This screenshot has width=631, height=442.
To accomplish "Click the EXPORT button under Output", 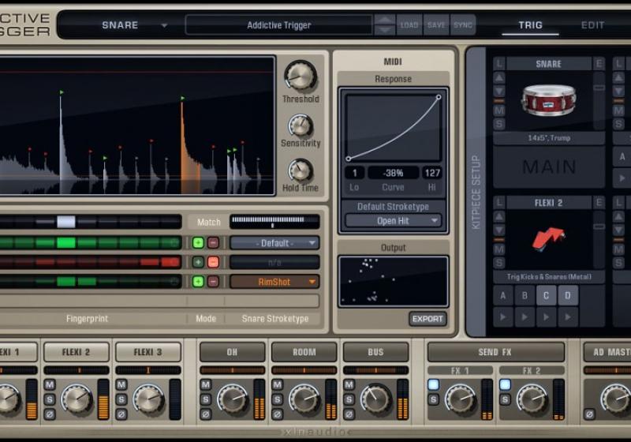I will (x=428, y=319).
